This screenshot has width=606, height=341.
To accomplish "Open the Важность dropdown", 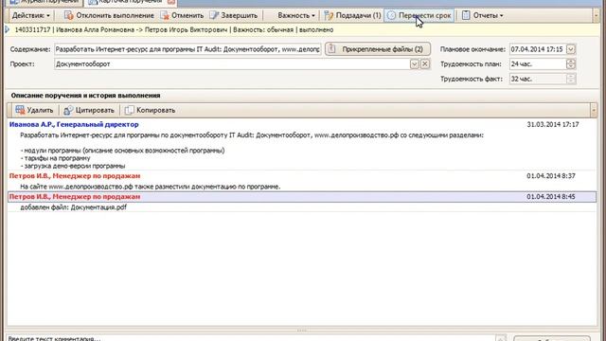I will [x=296, y=15].
